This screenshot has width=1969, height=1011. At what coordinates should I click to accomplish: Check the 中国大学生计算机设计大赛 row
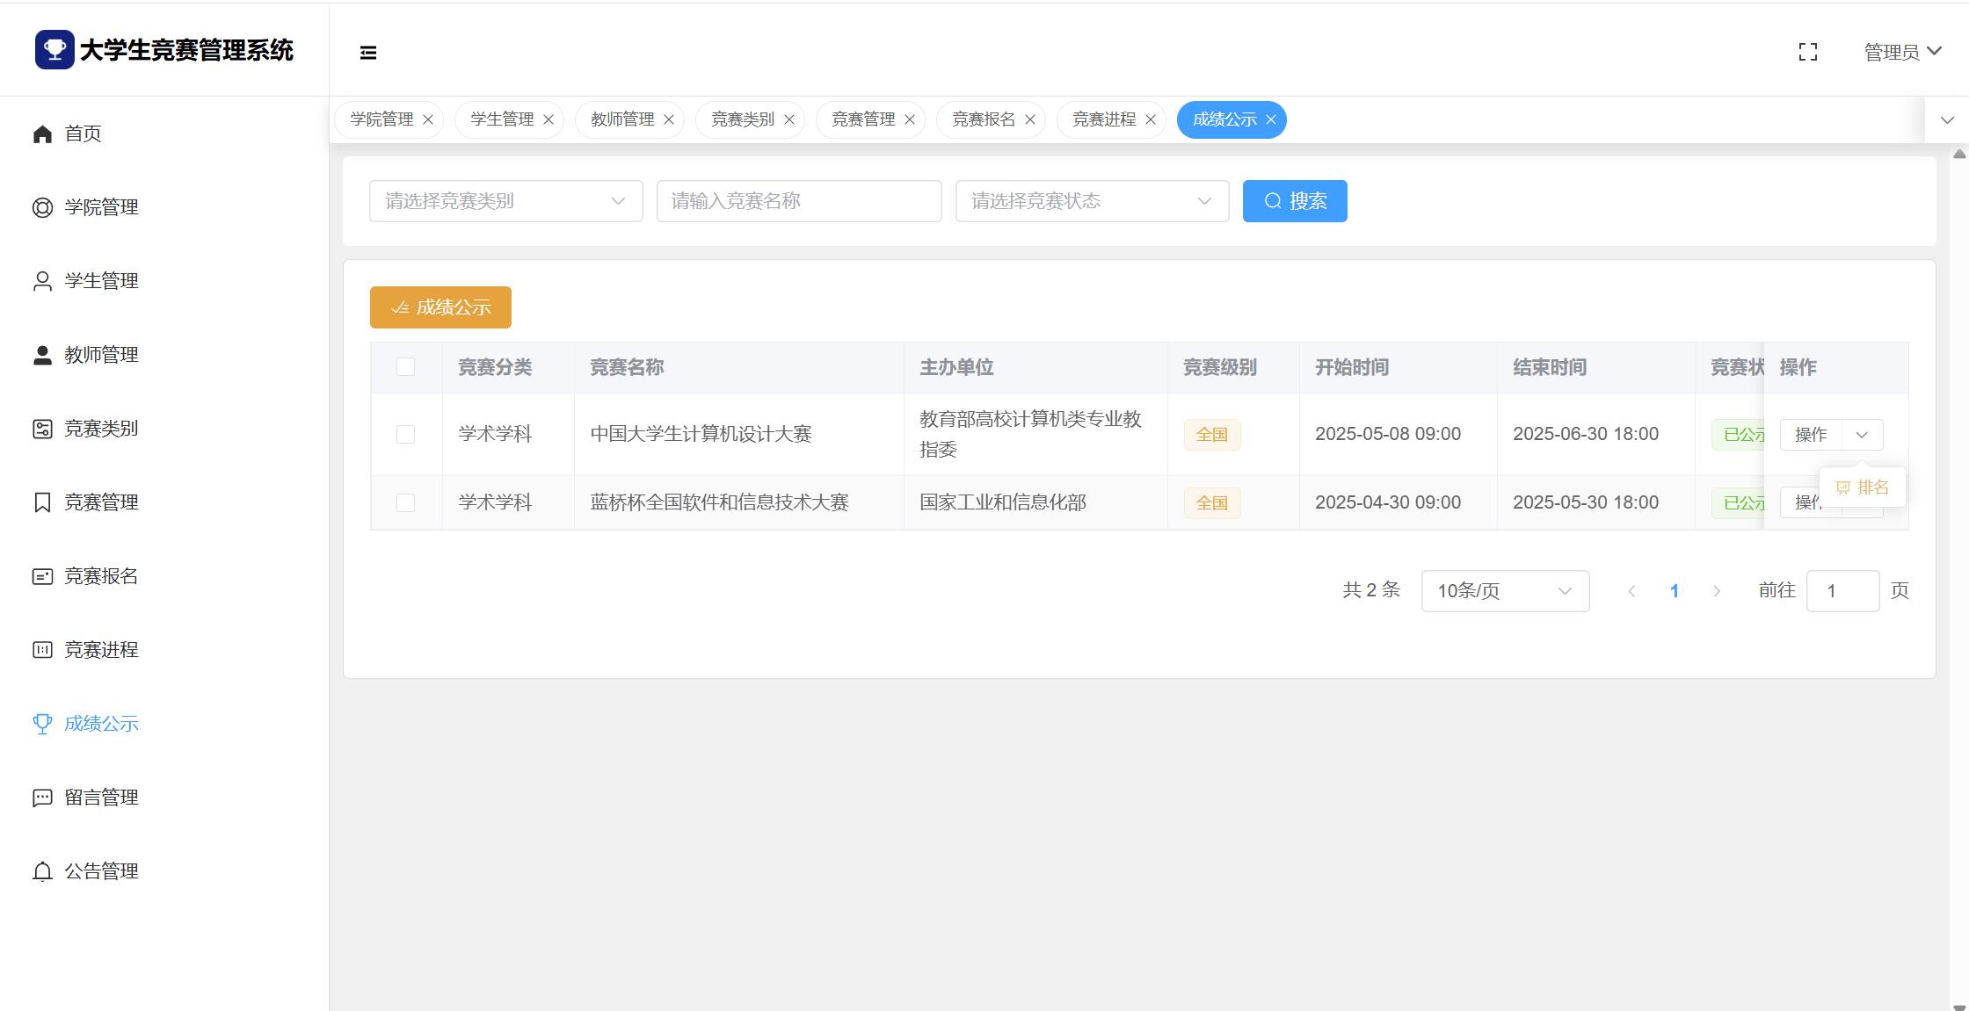coord(405,434)
